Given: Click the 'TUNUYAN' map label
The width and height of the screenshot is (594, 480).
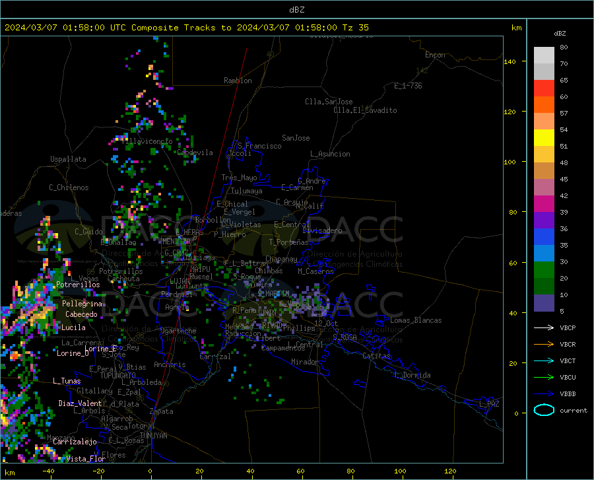Looking at the screenshot, I should [153, 435].
